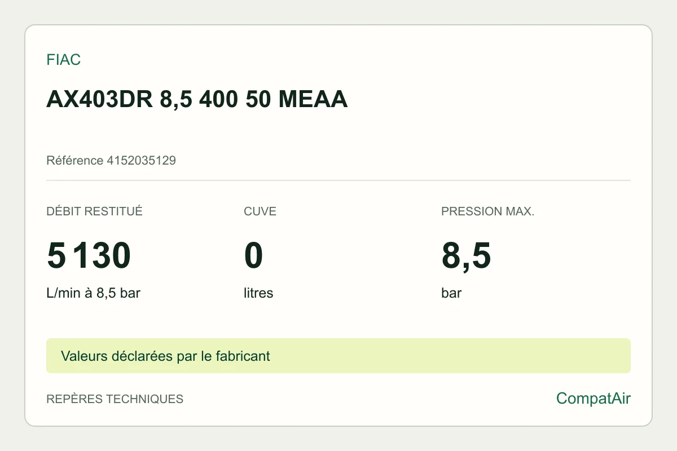
Task: Click the CompatAir brand name
Action: click(594, 399)
